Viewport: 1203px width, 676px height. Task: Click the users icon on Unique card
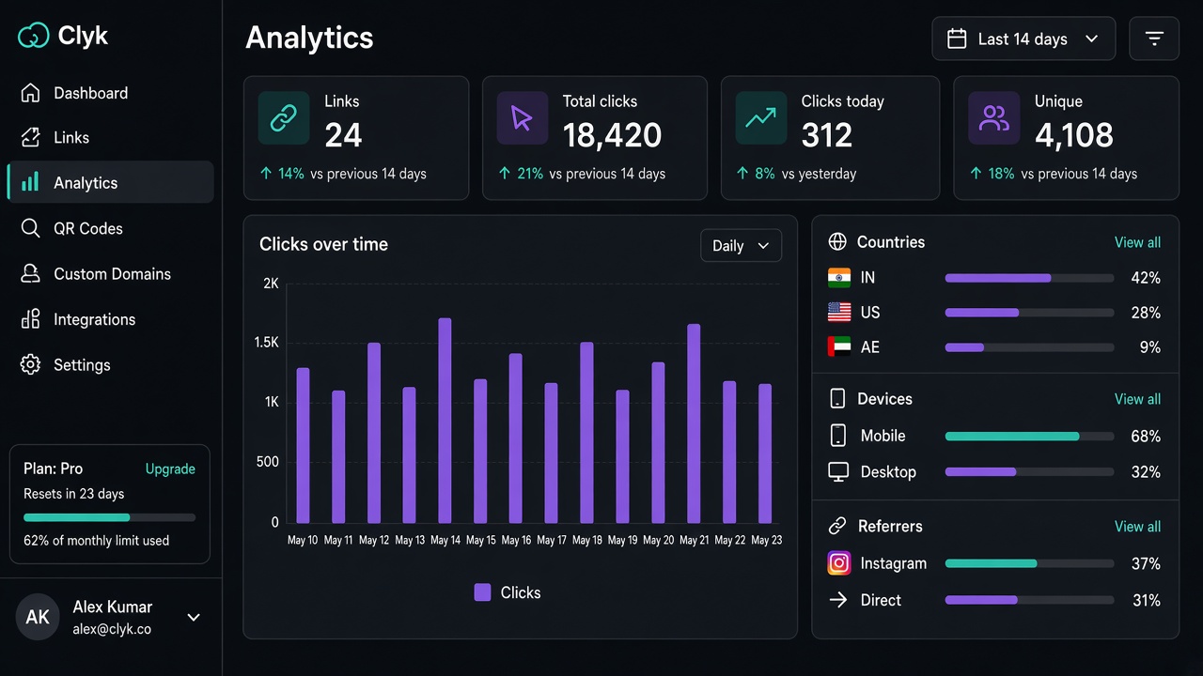(x=993, y=117)
